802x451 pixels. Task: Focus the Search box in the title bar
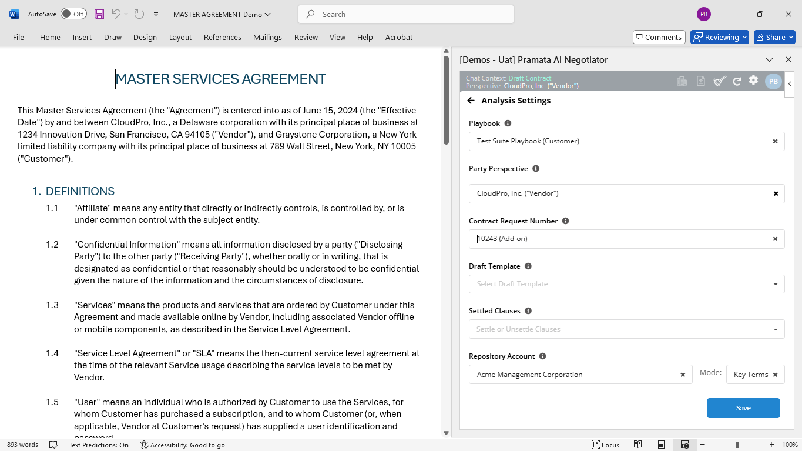tap(406, 14)
